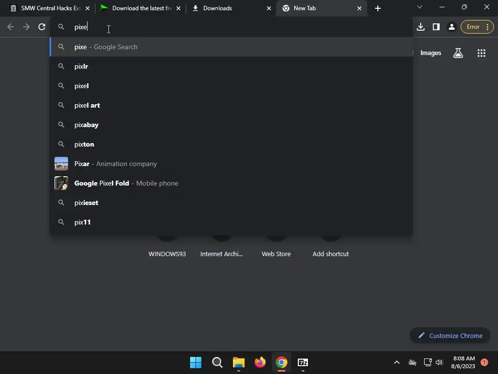This screenshot has width=498, height=374.
Task: Close the Download the latest tab
Action: [178, 8]
